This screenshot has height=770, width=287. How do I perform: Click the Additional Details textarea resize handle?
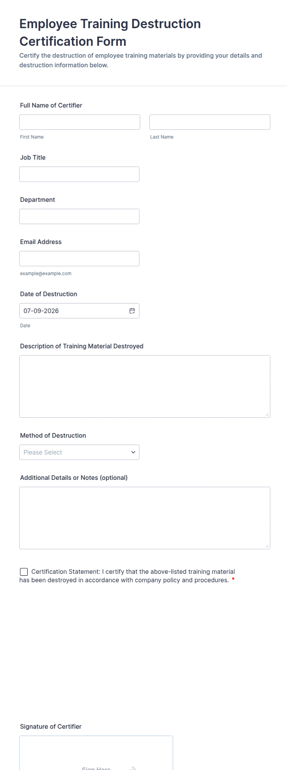click(267, 546)
